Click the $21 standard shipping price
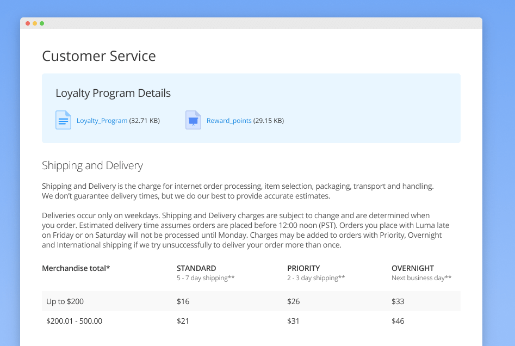 pos(183,321)
